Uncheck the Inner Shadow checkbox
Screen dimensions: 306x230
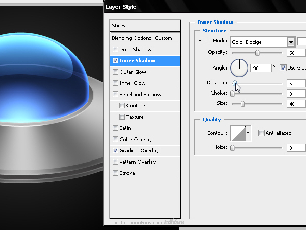[x=116, y=61]
